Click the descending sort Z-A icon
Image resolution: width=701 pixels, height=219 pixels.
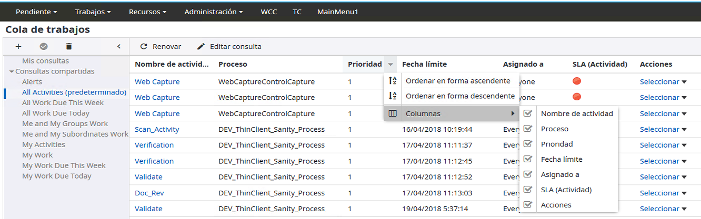coord(393,96)
